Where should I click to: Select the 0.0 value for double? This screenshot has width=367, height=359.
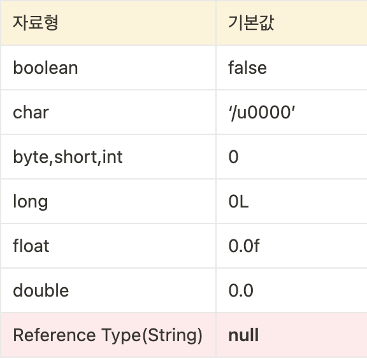coord(292,290)
